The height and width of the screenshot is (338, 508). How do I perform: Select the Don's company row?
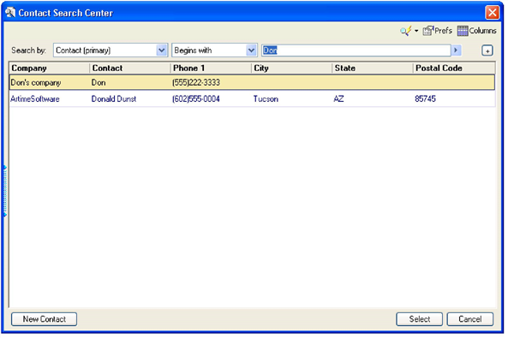(252, 82)
